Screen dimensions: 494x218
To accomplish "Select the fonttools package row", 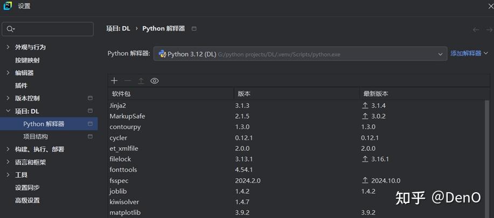I will click(296, 170).
